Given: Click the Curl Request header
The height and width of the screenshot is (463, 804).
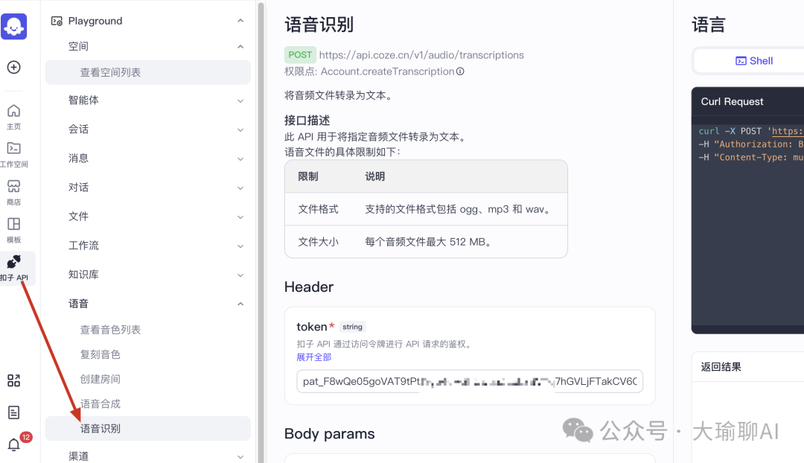Looking at the screenshot, I should point(732,101).
